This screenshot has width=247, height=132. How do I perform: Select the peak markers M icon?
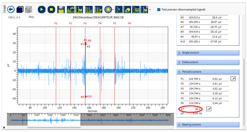80,9
